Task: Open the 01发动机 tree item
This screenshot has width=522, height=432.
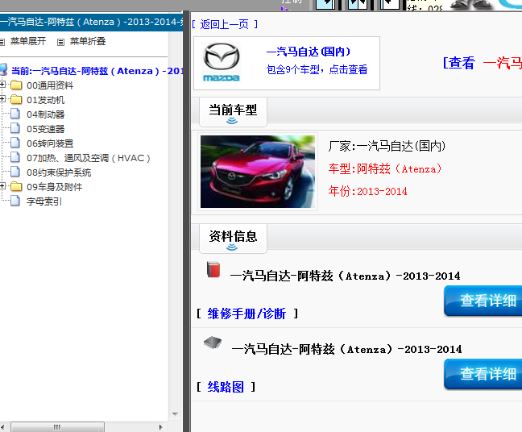Action: [x=46, y=100]
